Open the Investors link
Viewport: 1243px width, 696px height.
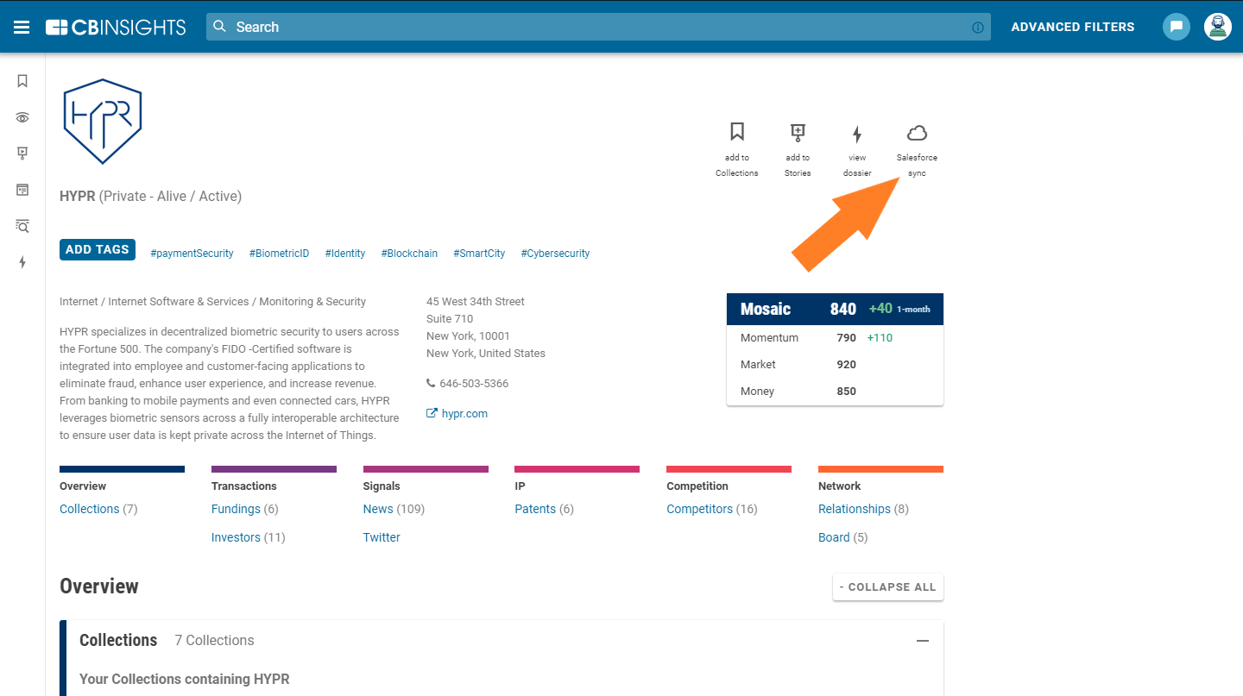[236, 537]
